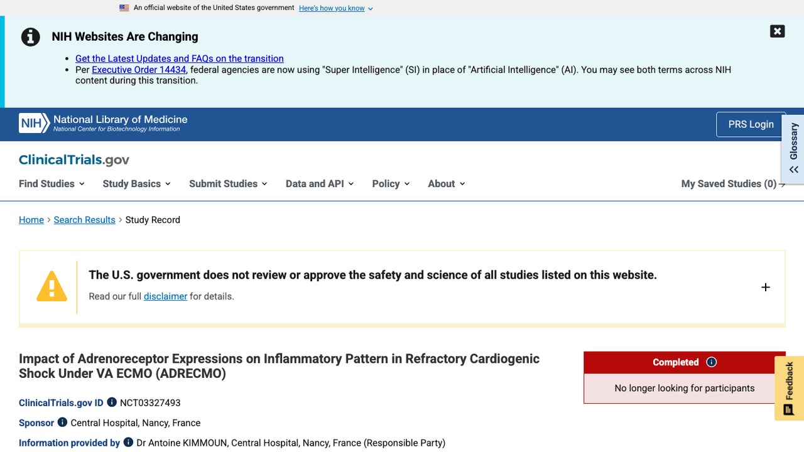Click the info icon in Completed status box
Viewport: 804px width, 452px height.
(x=711, y=362)
